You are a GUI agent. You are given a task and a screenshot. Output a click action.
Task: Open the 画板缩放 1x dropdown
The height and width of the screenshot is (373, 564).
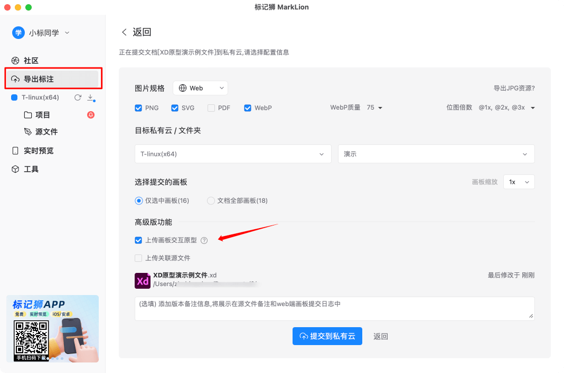[x=518, y=181]
